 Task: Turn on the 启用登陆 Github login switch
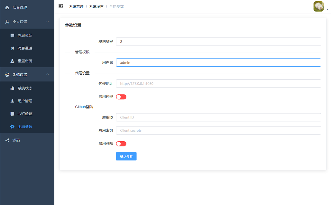click(x=121, y=144)
